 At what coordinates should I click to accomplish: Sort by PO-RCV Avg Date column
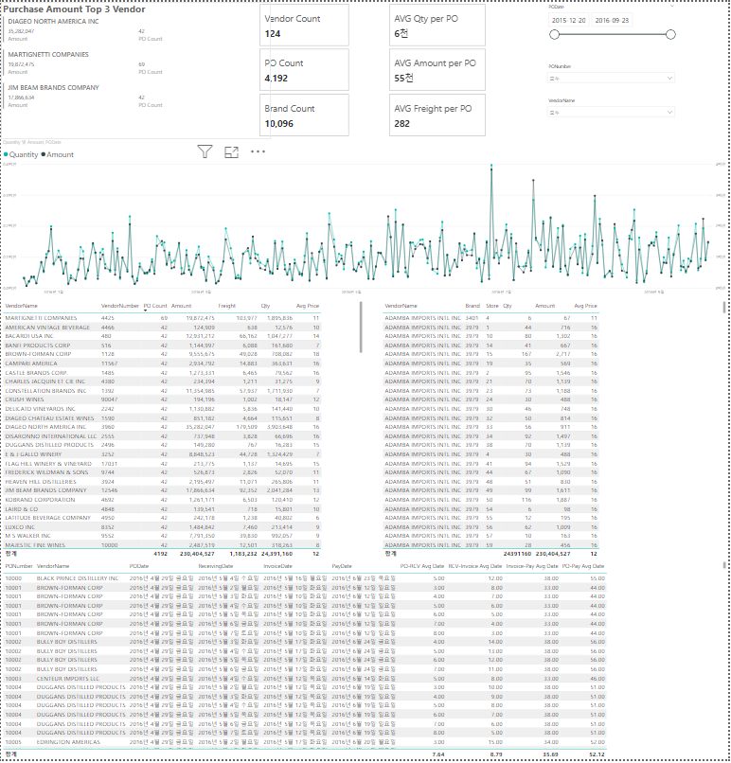point(422,566)
